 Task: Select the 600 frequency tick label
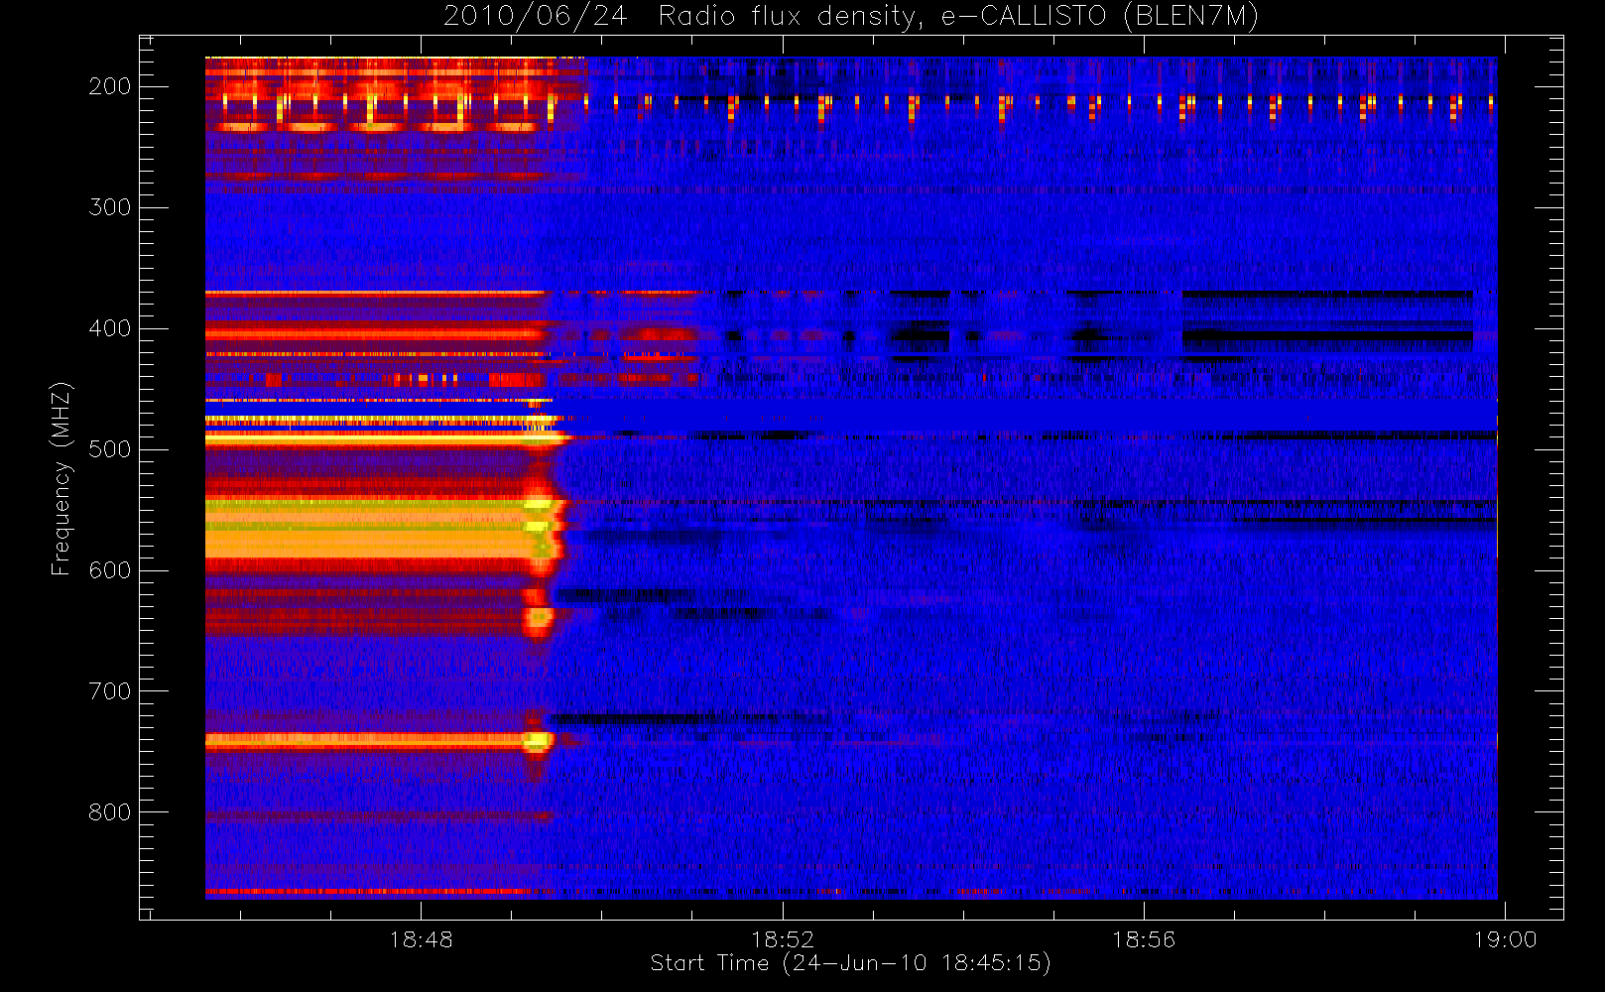110,570
